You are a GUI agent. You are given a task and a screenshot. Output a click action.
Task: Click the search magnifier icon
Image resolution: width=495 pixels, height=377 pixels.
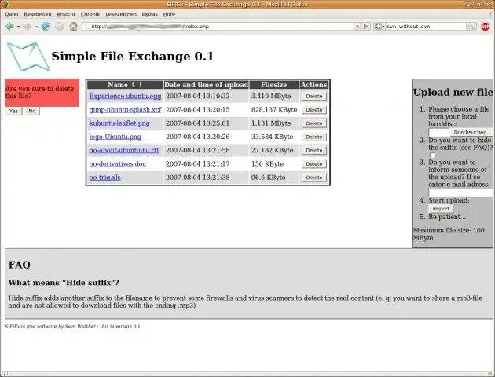pos(471,27)
